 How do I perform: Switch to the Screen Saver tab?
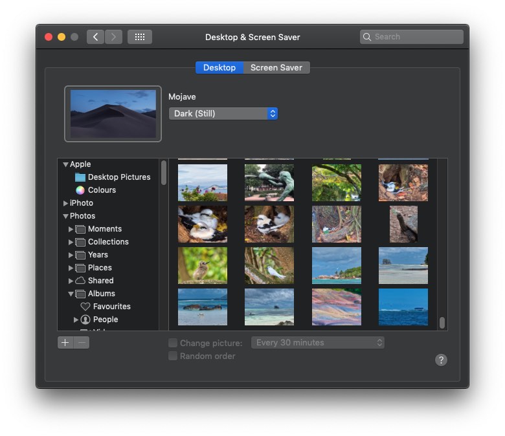[x=276, y=67]
